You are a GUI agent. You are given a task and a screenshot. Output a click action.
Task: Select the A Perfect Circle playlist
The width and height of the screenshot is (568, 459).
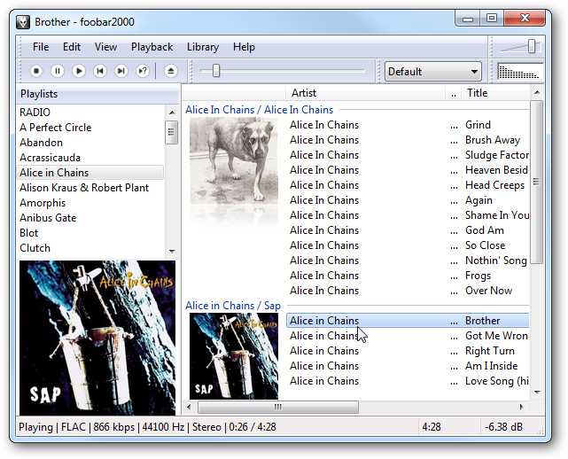pos(90,128)
